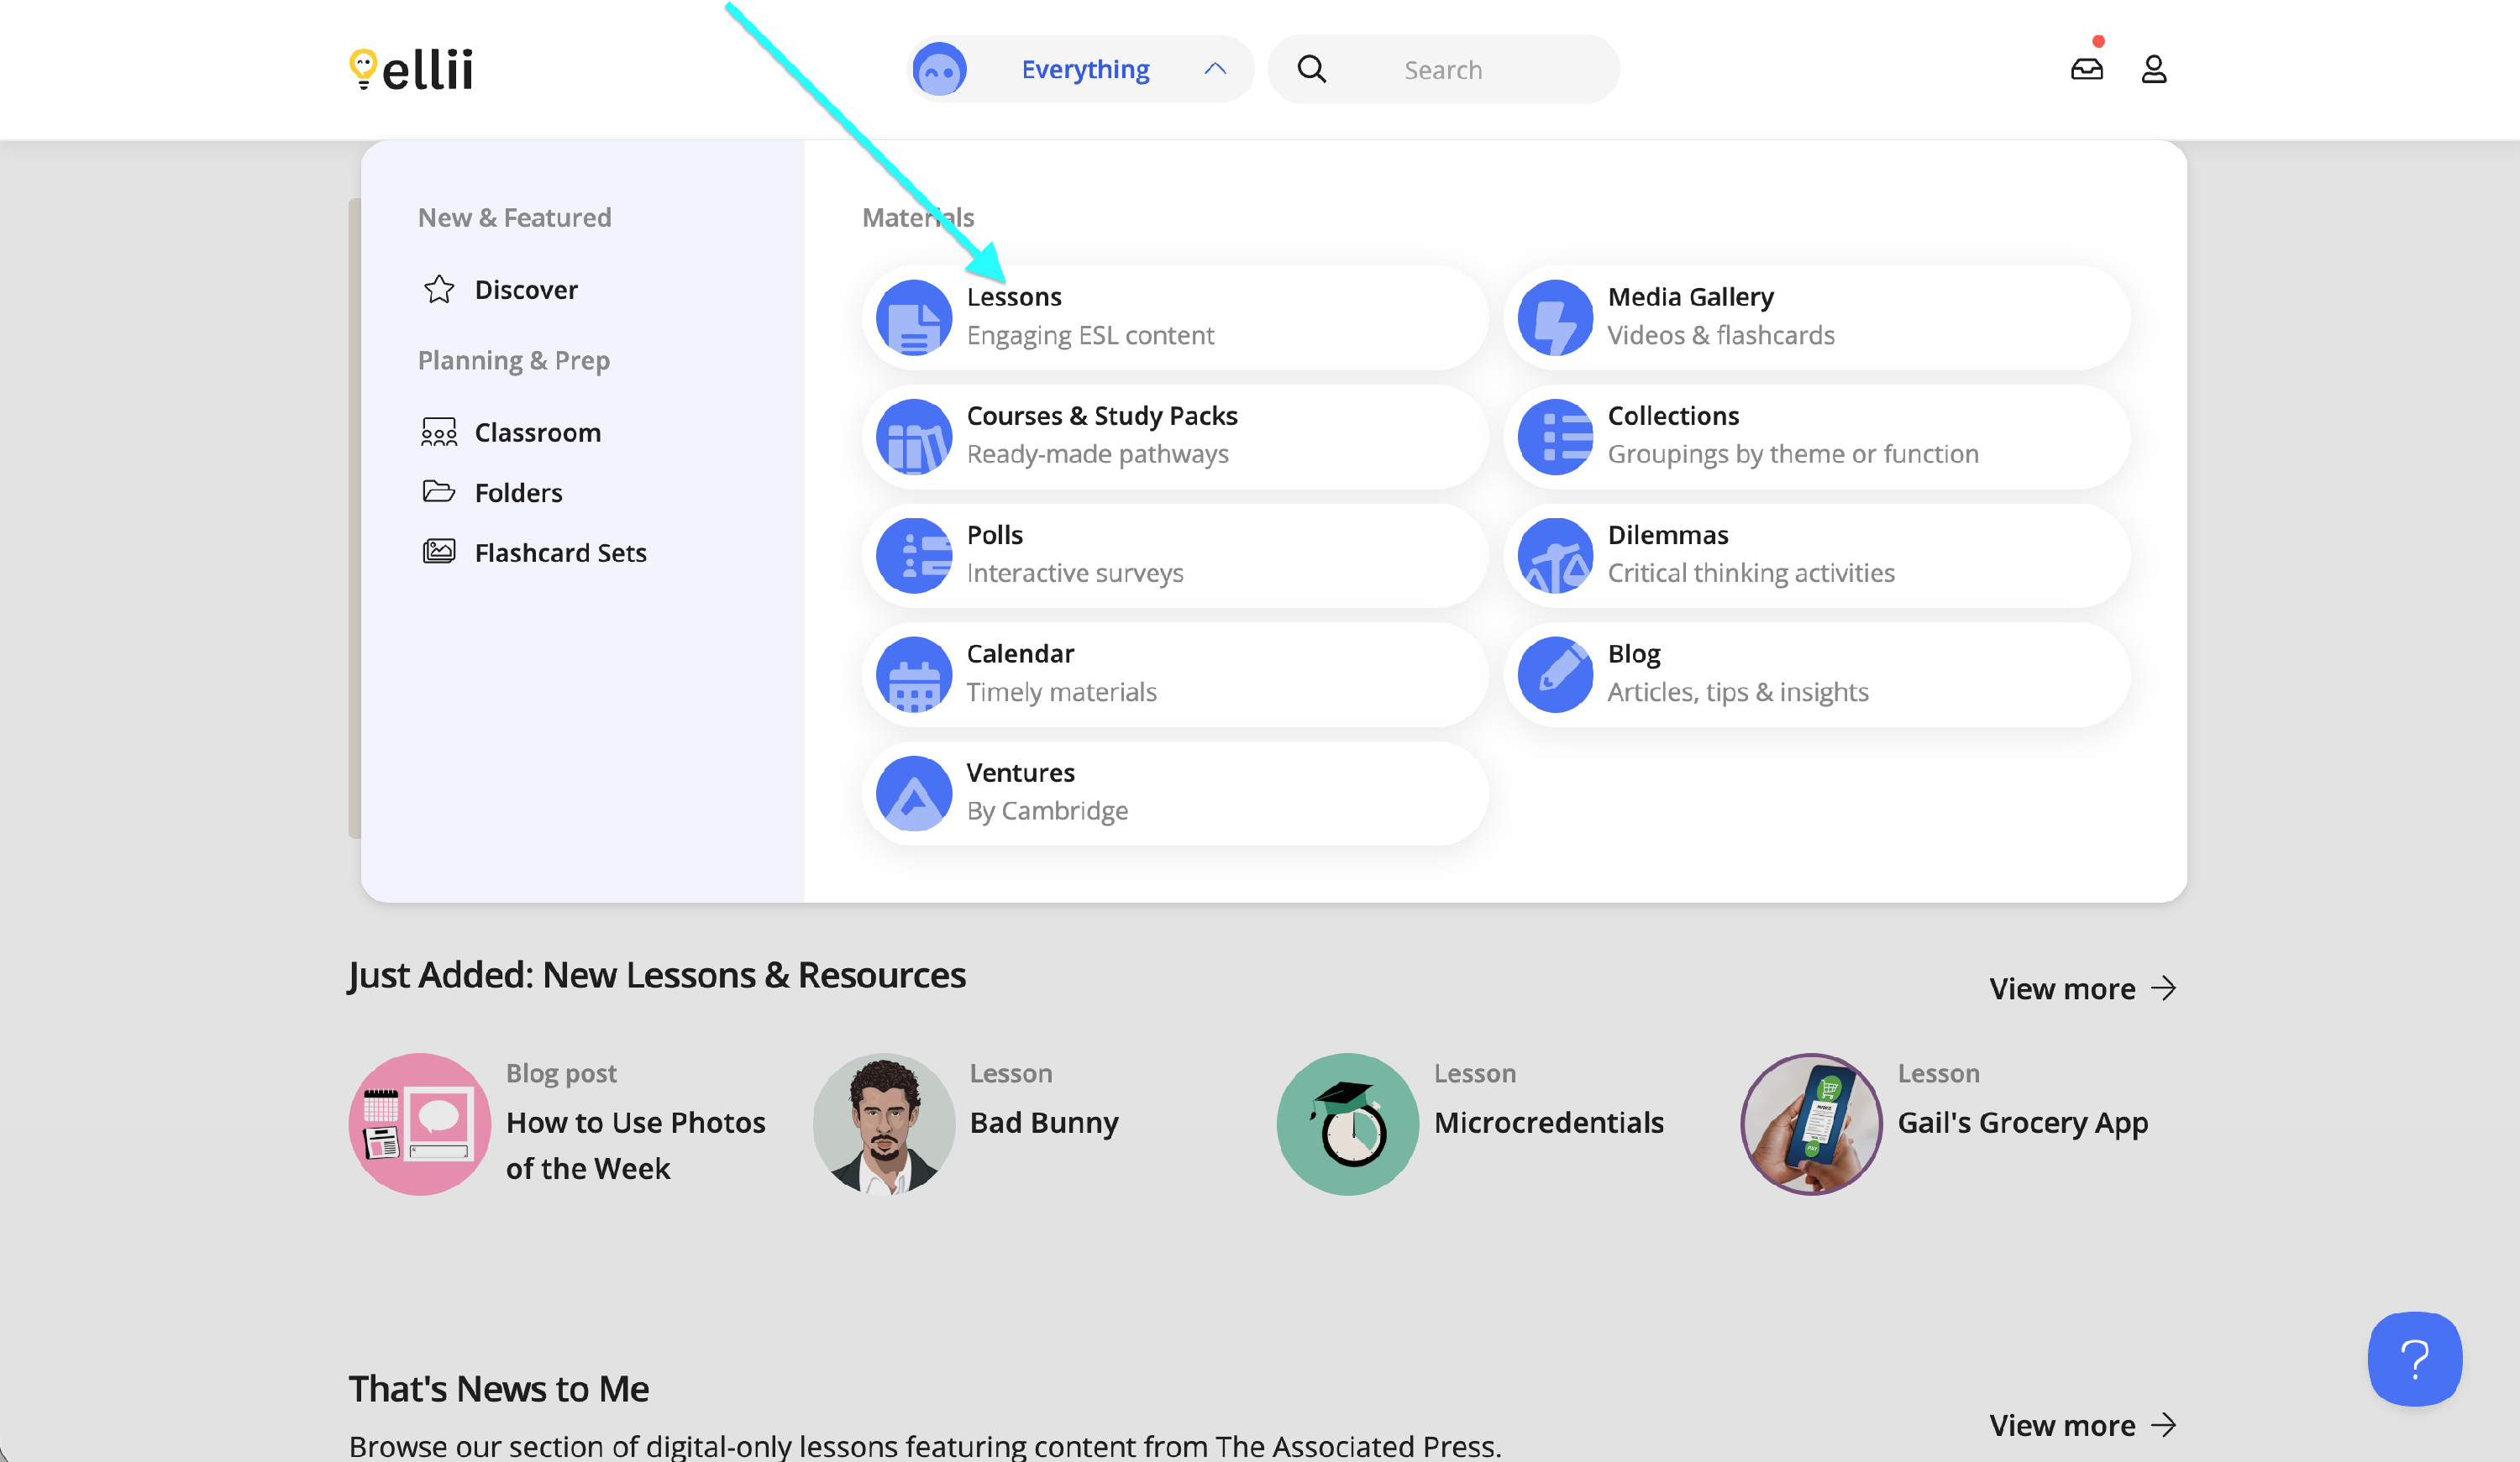The image size is (2520, 1462).
Task: Open Classroom from Planning & Prep
Action: pyautogui.click(x=537, y=433)
